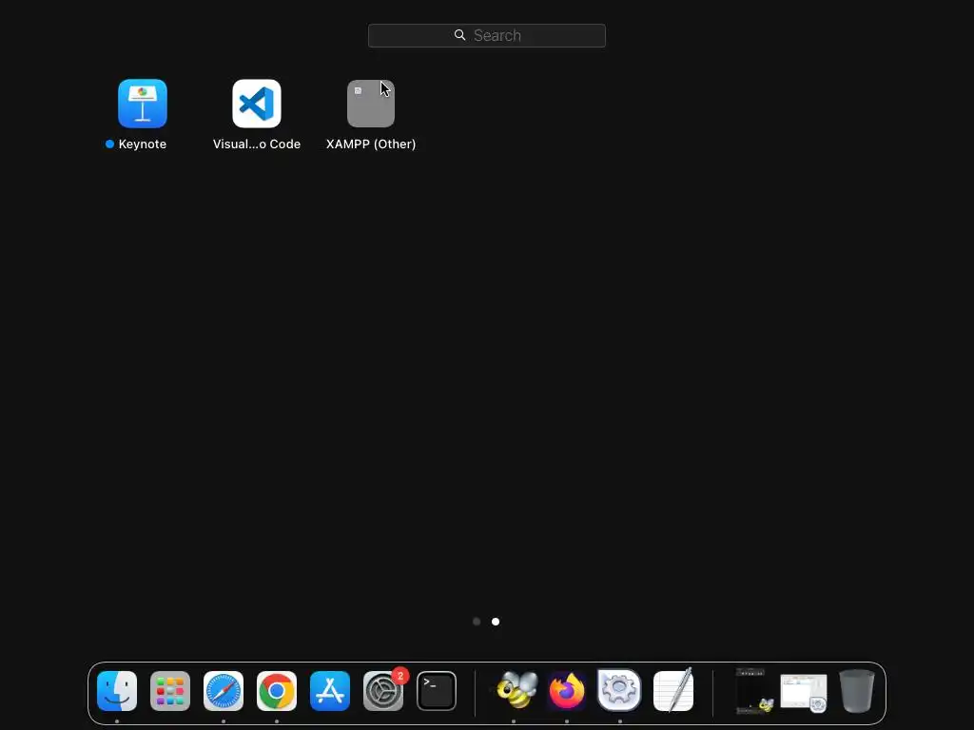Image resolution: width=974 pixels, height=730 pixels.
Task: Open Safari from the Dock
Action: [224, 691]
